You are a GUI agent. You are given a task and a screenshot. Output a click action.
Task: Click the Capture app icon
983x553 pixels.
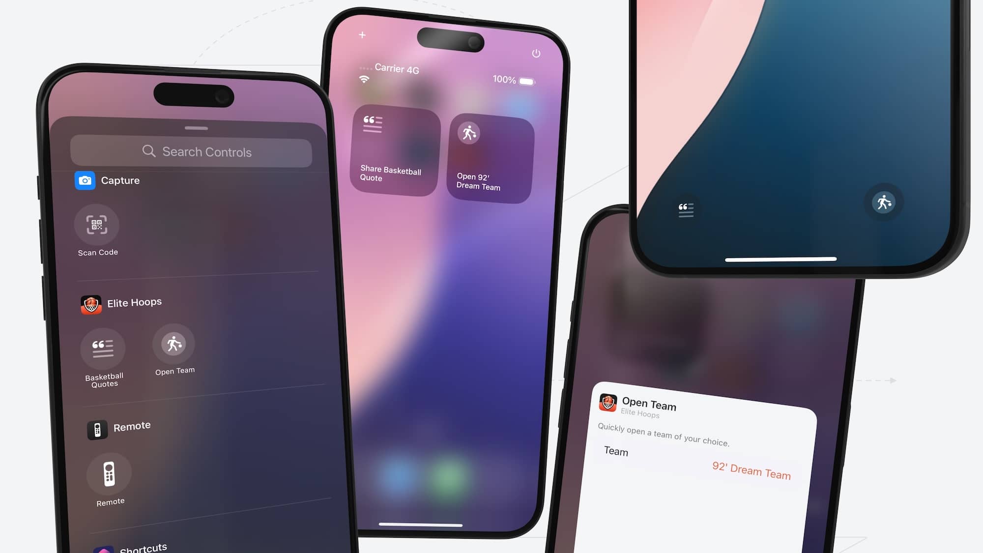84,180
